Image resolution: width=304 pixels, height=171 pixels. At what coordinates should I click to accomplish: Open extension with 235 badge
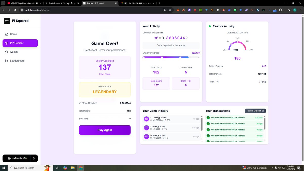(x=275, y=10)
